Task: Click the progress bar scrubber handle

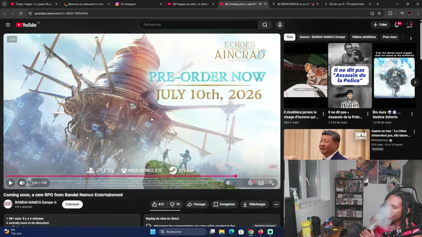Action: (235, 176)
